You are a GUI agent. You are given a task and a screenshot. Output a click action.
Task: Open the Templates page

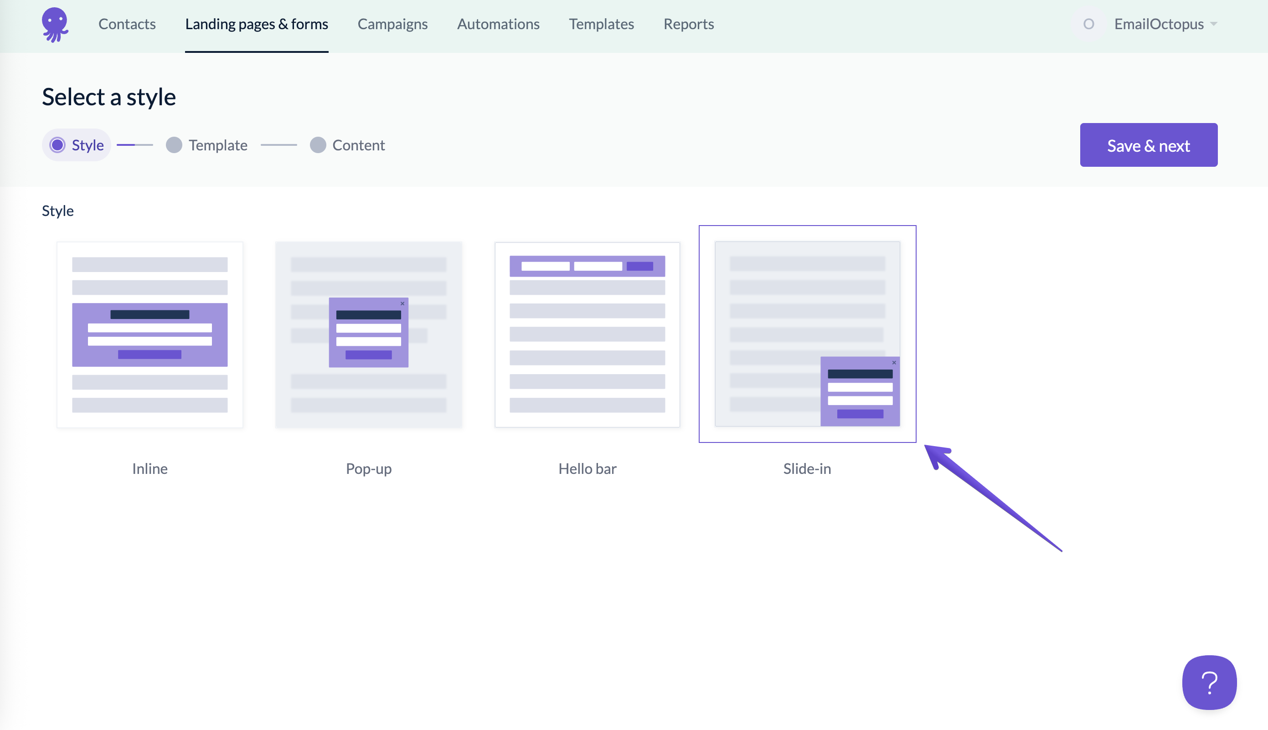(601, 24)
